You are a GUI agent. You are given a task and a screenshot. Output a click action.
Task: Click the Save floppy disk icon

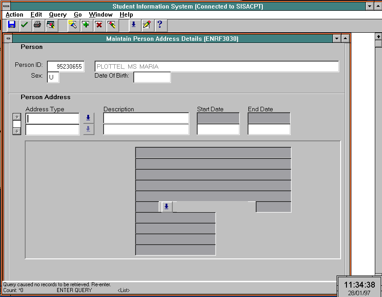(x=11, y=25)
